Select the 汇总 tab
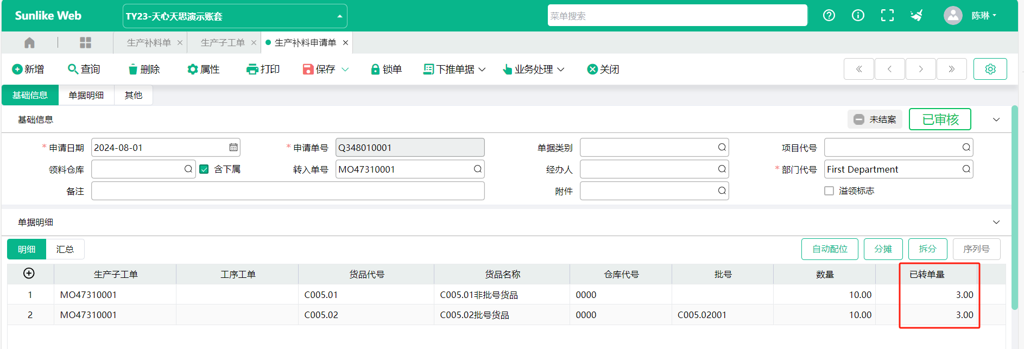The height and width of the screenshot is (349, 1024). [65, 249]
